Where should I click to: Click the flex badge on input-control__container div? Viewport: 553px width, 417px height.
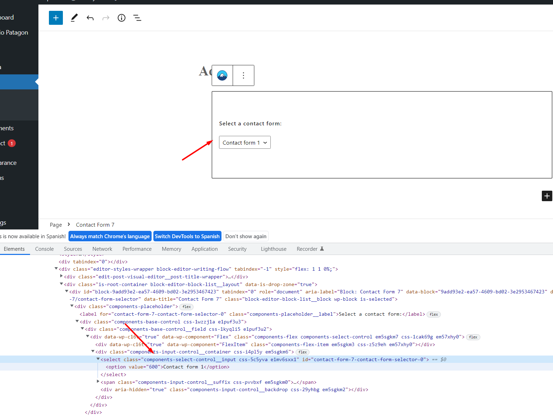coord(303,352)
